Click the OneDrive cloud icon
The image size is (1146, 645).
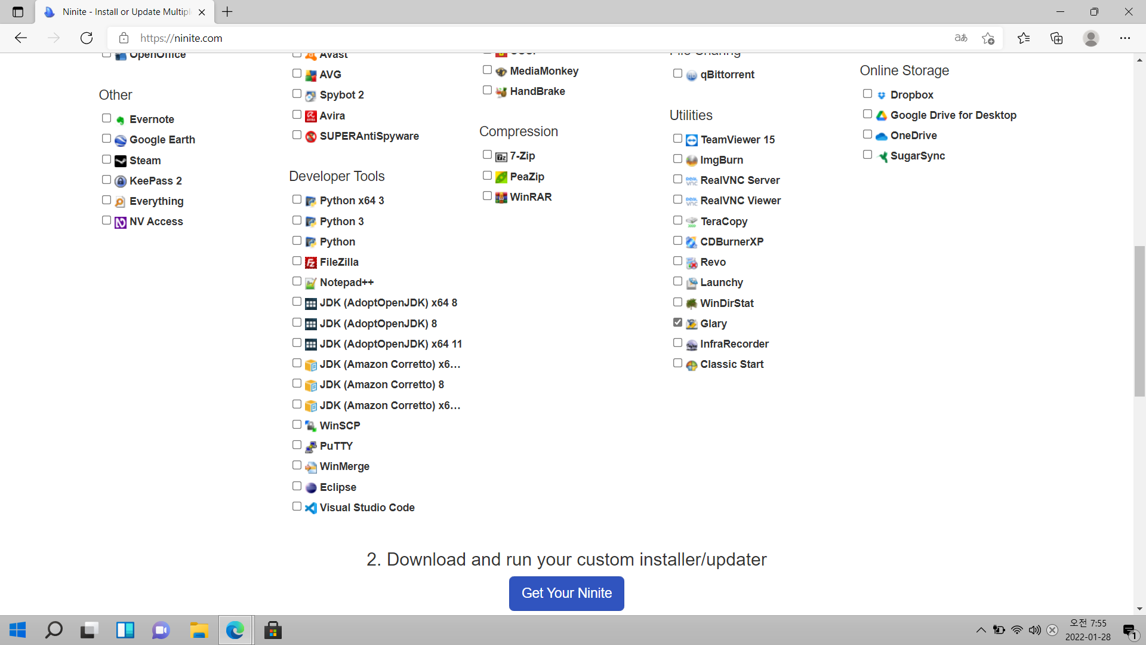pyautogui.click(x=881, y=136)
